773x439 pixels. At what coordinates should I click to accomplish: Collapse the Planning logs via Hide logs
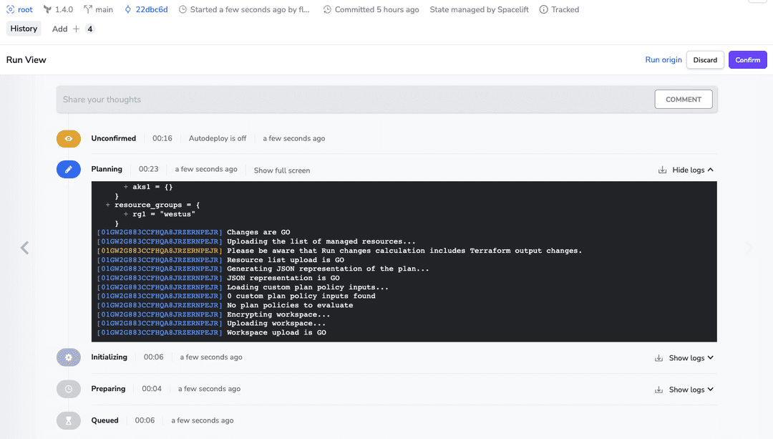click(688, 170)
